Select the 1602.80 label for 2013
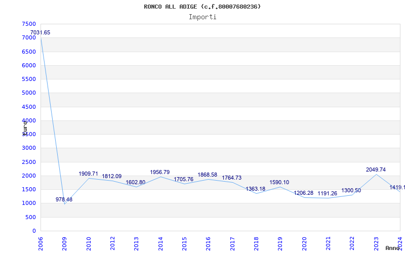405x253 pixels. click(x=136, y=183)
